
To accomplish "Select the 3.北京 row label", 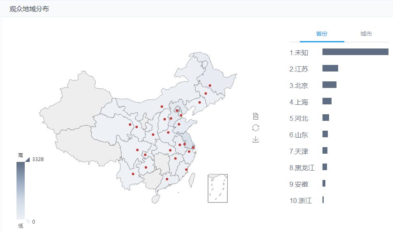I will 299,85.
